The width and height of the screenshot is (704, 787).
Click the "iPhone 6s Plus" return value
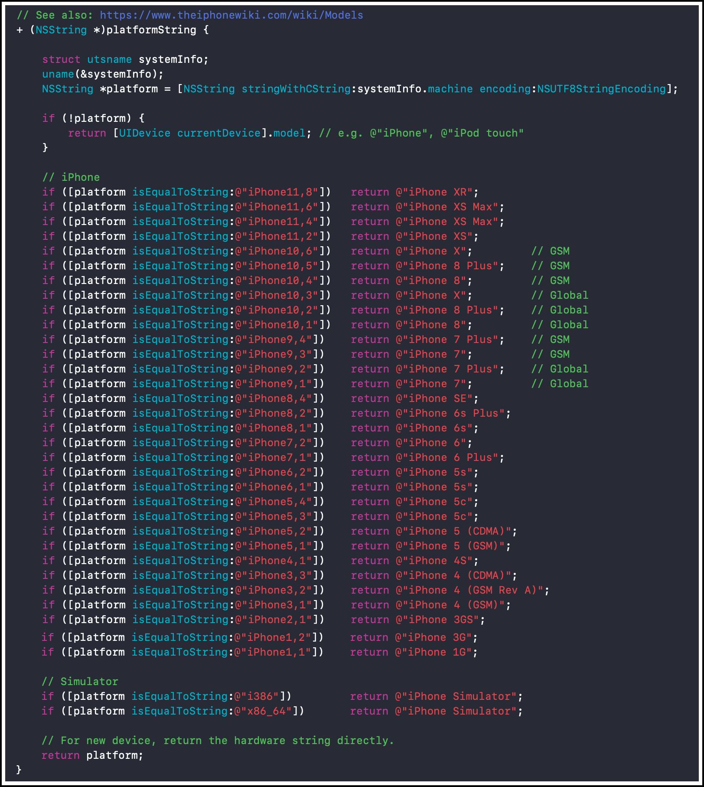450,413
